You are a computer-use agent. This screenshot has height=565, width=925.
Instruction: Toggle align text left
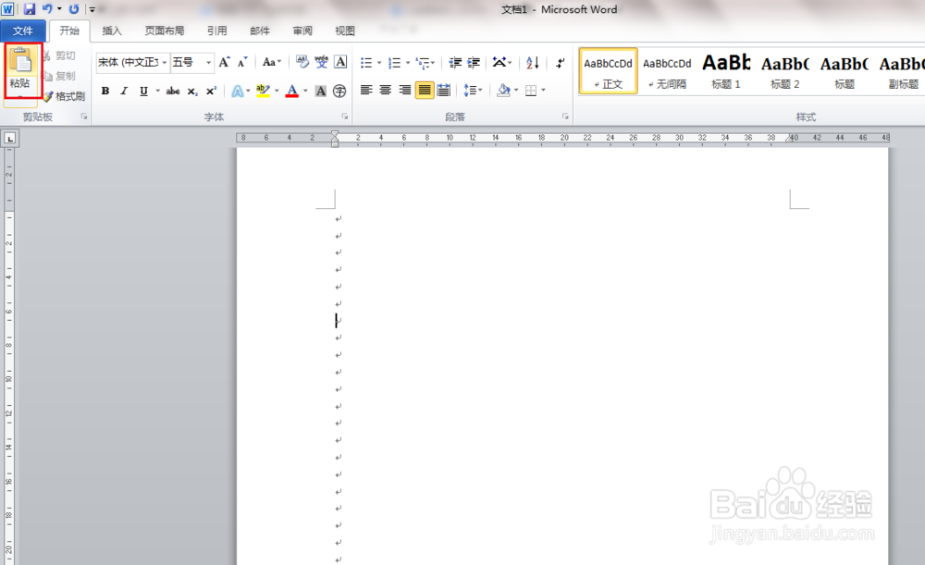(366, 91)
